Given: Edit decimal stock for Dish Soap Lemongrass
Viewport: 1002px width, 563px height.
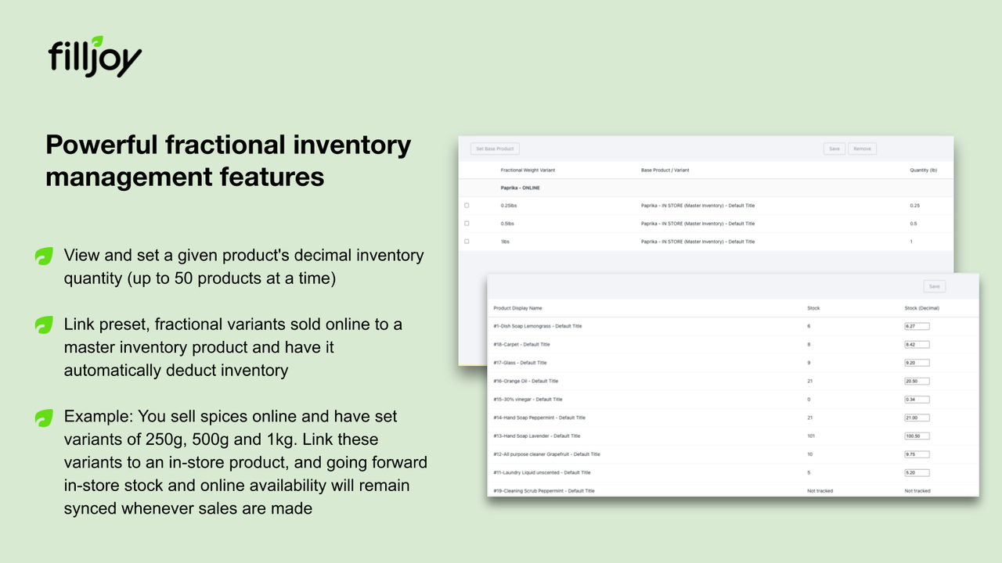Looking at the screenshot, I should click(x=917, y=326).
